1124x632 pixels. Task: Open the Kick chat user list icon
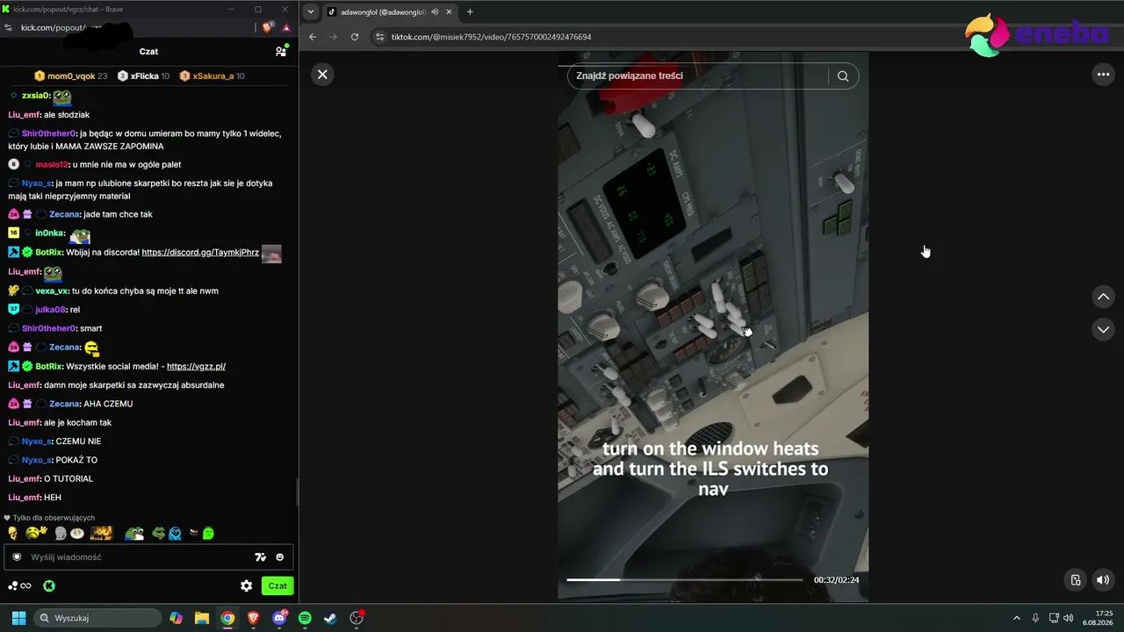[281, 51]
